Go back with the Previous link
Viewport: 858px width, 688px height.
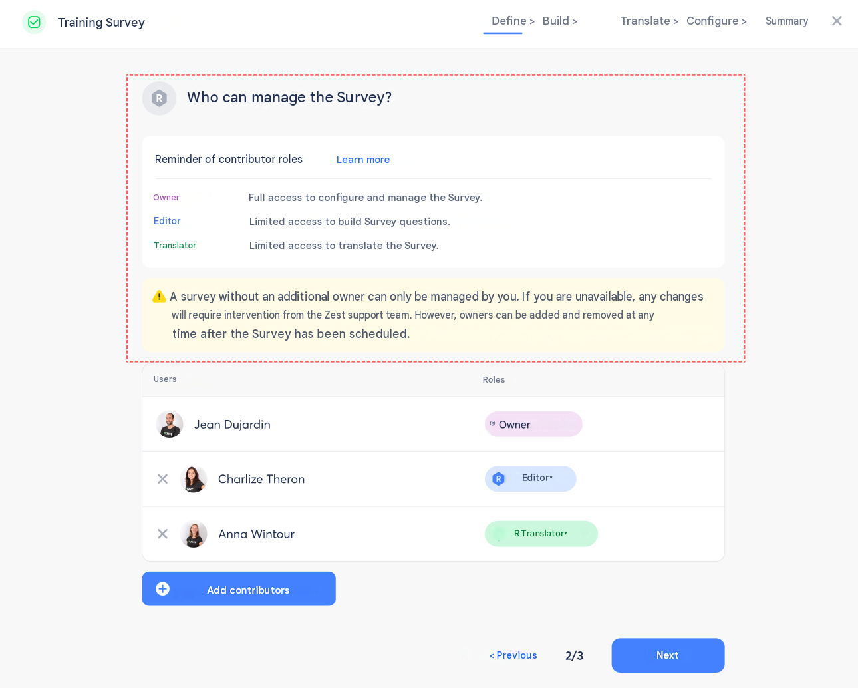[x=513, y=655]
